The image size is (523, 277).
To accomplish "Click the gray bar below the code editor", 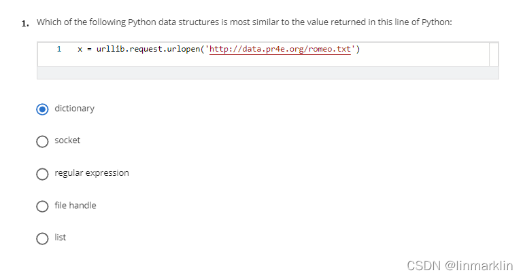I will 268,73.
